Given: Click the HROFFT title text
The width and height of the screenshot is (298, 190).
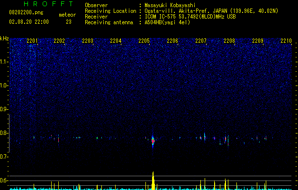Looking at the screenshot, I should pyautogui.click(x=49, y=4).
